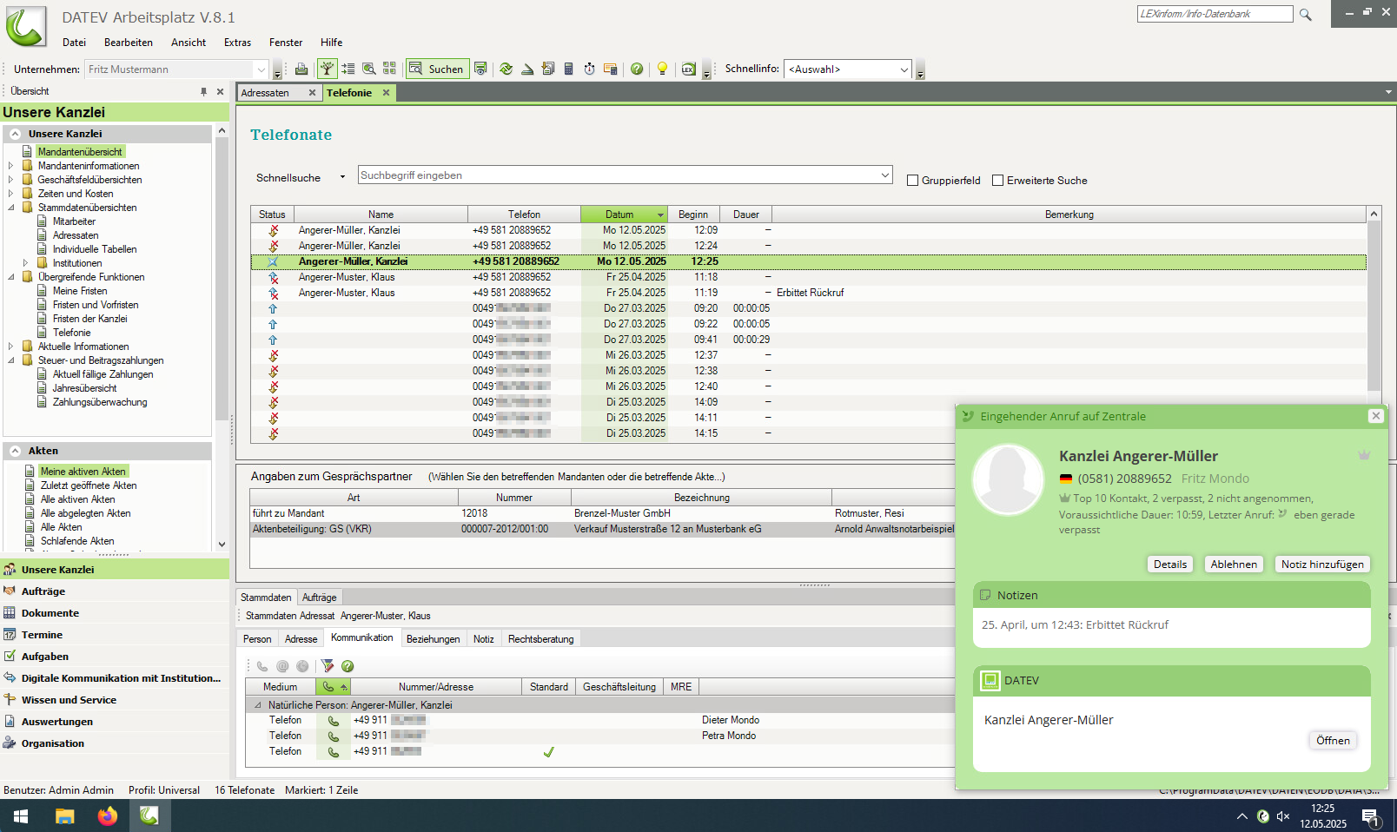Click the Ablehnen button to reject the call

1233,564
